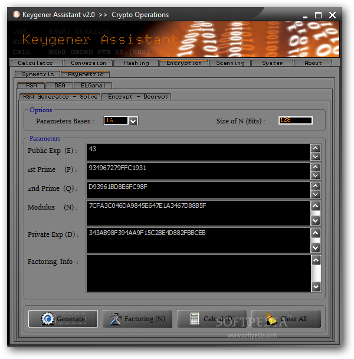Open the Calculator tab
The width and height of the screenshot is (354, 359).
click(x=36, y=63)
